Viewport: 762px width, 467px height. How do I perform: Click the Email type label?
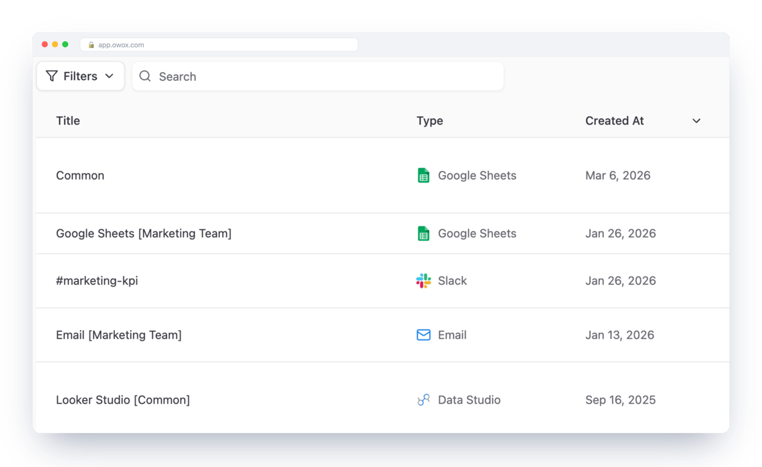click(452, 335)
